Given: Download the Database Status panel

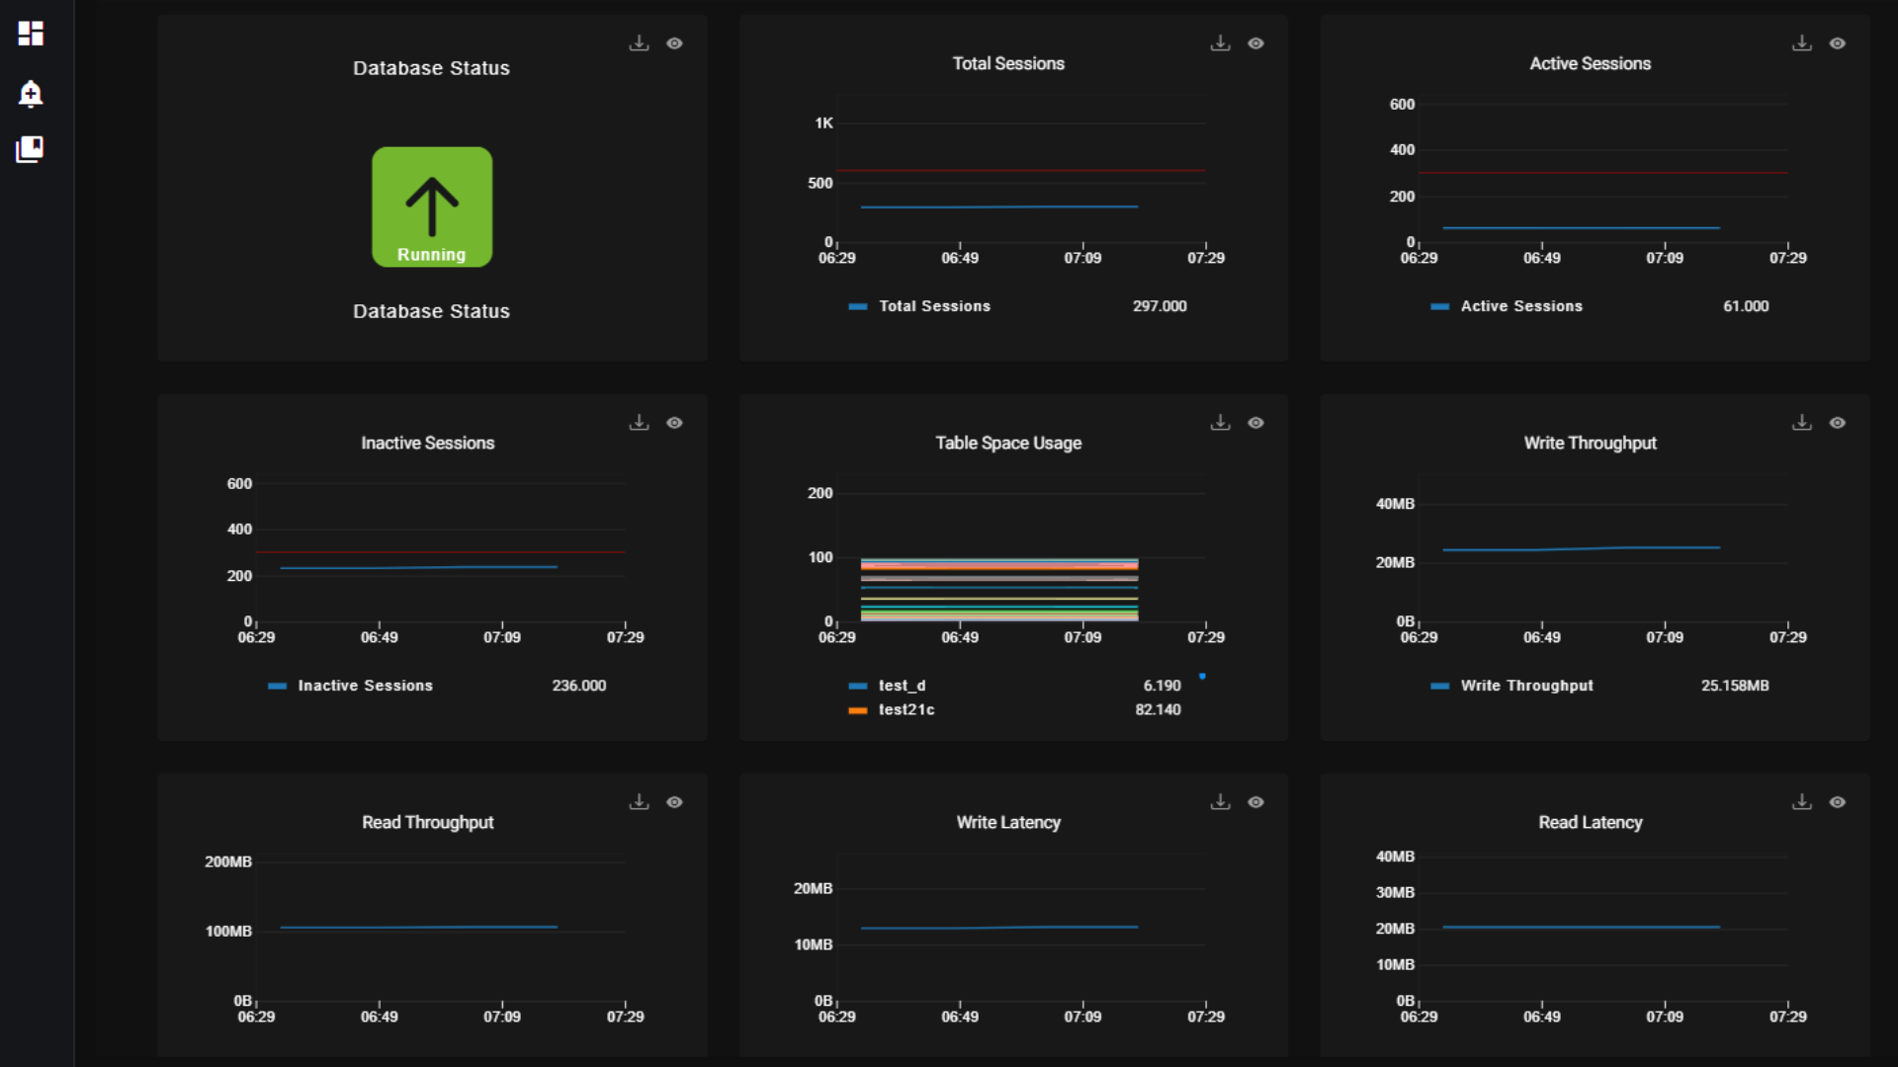Looking at the screenshot, I should [x=639, y=43].
